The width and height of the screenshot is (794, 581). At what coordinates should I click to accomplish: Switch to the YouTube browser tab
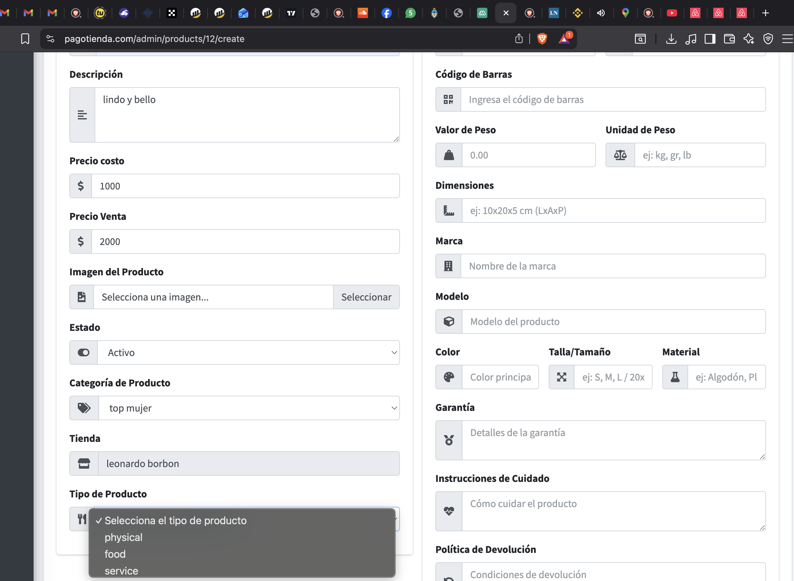672,13
